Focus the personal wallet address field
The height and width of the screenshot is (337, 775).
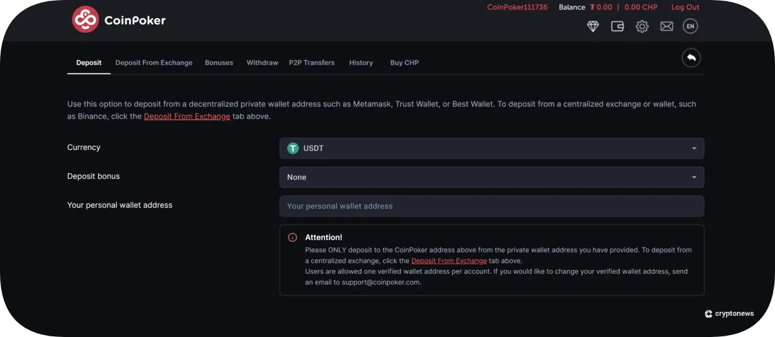pyautogui.click(x=491, y=207)
